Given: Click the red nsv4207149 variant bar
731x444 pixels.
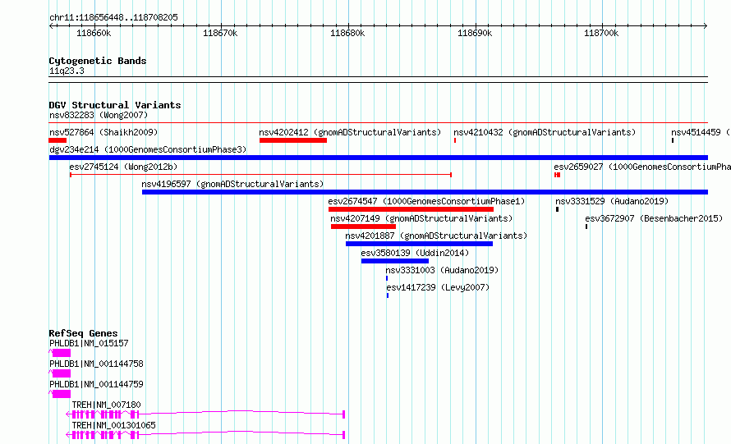Looking at the screenshot, I should [364, 227].
